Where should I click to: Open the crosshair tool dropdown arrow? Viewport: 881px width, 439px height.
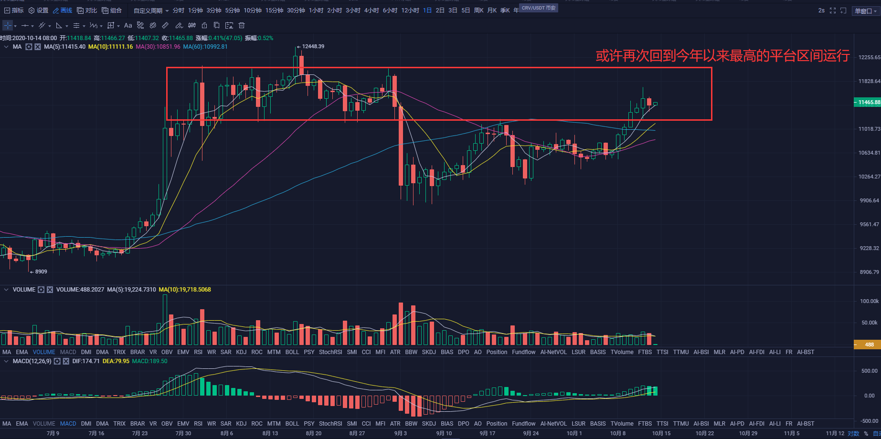click(x=15, y=26)
